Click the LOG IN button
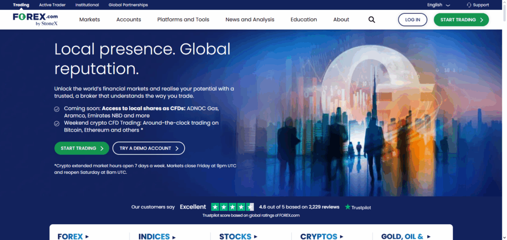Screen dimensions: 507x240 pos(412,20)
